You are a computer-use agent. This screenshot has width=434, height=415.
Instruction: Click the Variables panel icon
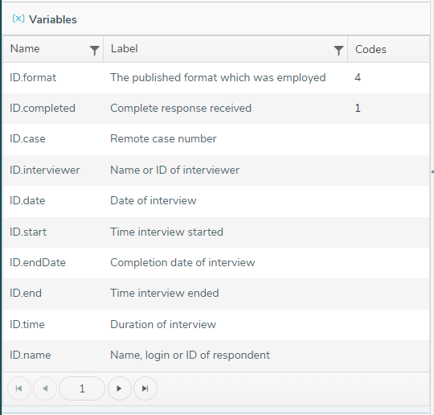pos(18,18)
